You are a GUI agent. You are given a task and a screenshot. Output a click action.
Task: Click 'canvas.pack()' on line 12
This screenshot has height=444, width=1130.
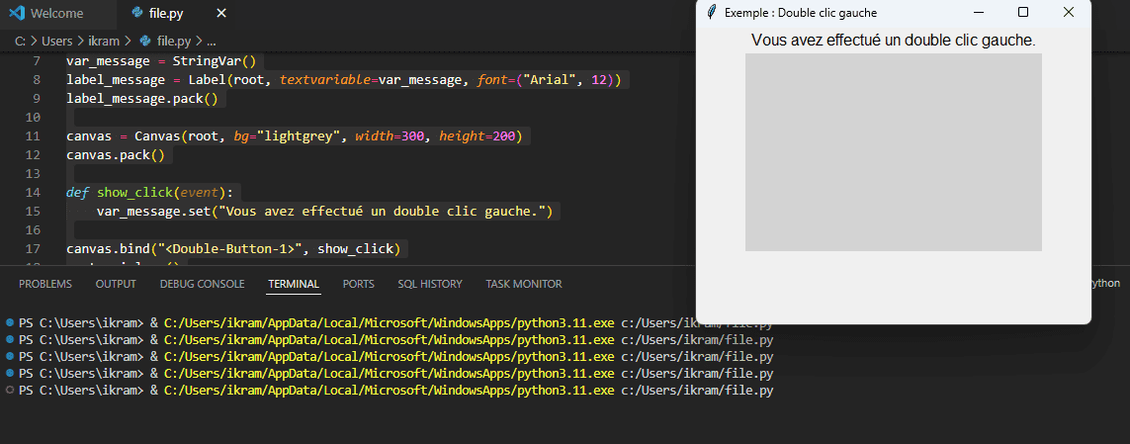coord(116,154)
